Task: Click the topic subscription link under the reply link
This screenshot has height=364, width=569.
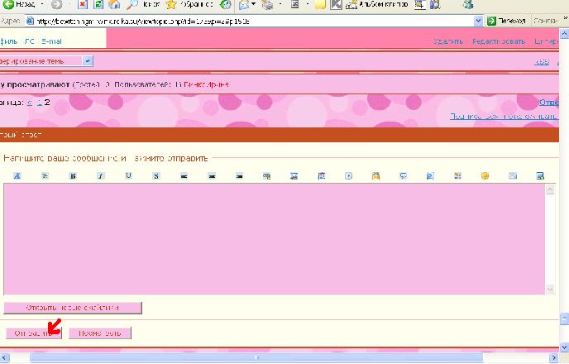Action: tap(504, 116)
